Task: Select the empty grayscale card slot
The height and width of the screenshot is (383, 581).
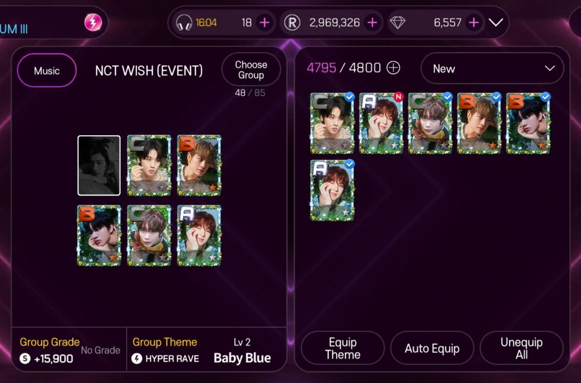Action: pyautogui.click(x=99, y=165)
